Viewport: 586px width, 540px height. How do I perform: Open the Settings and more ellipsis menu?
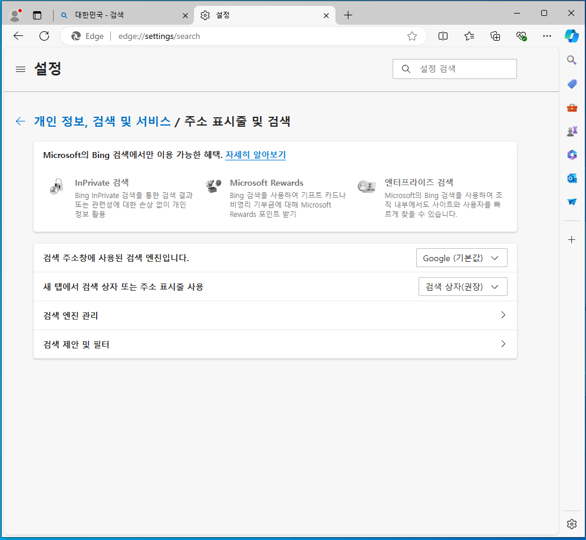click(547, 36)
